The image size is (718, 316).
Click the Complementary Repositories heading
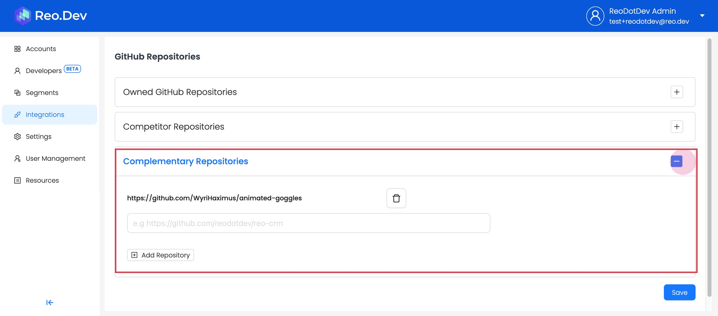click(185, 161)
